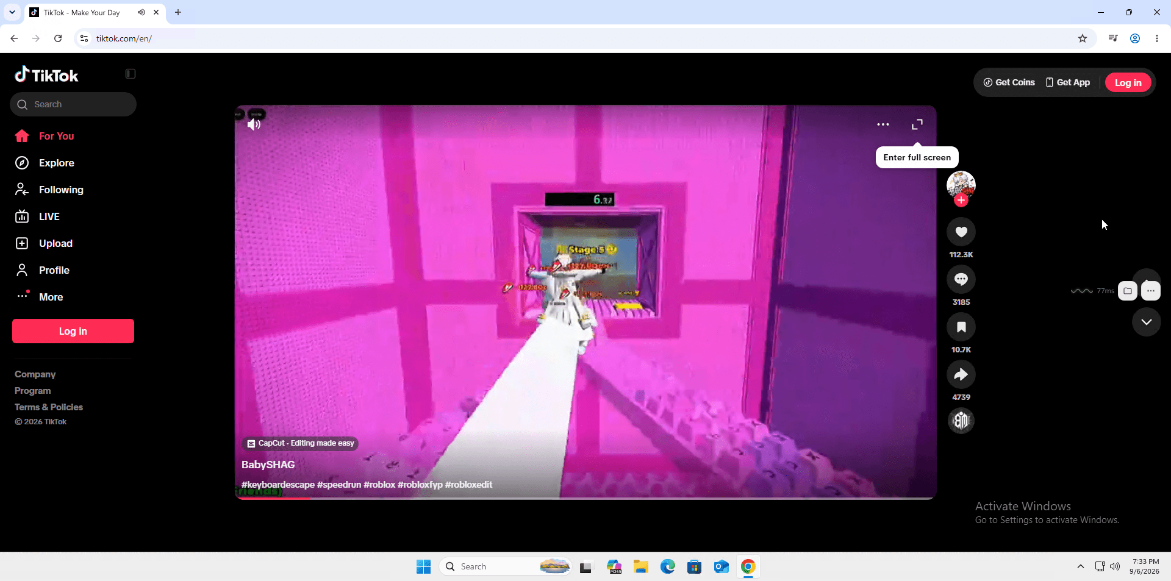Click the #roblox hashtag
This screenshot has height=581, width=1171.
(379, 485)
